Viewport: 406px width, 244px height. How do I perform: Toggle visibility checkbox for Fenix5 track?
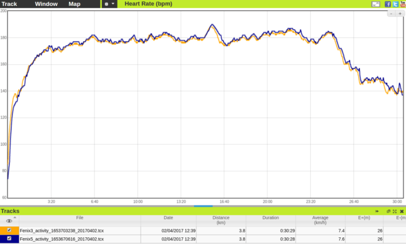coord(9,239)
